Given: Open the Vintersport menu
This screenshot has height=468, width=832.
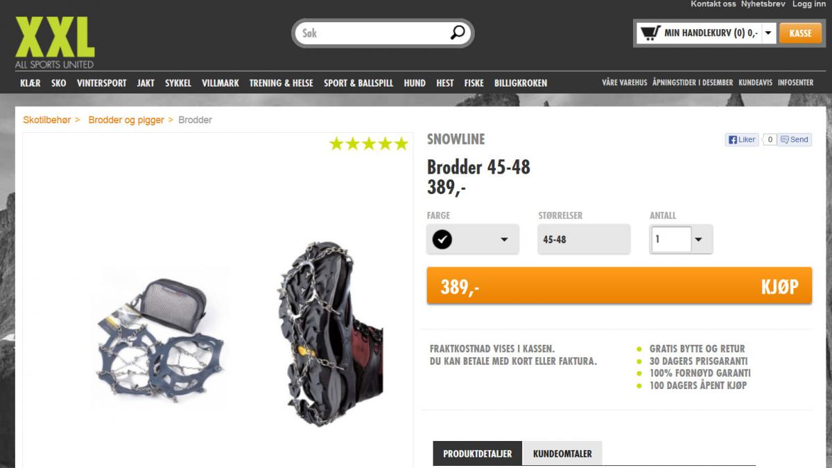Looking at the screenshot, I should pyautogui.click(x=102, y=82).
